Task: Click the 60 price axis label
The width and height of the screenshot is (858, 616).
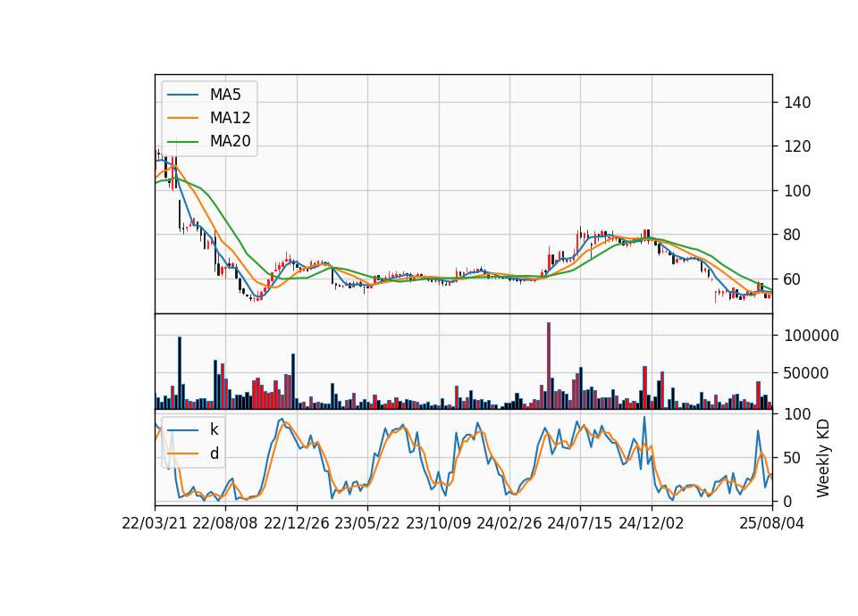Action: click(793, 279)
